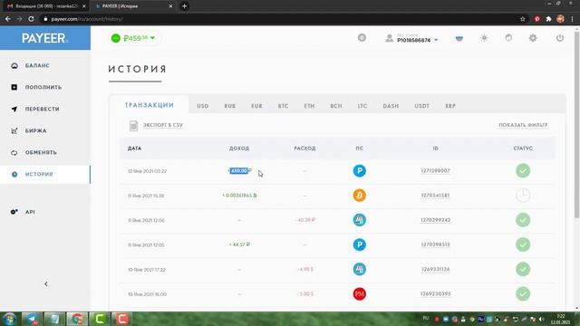Image resolution: width=580 pixels, height=326 pixels.
Task: Switch to the USD tab
Action: coord(203,106)
